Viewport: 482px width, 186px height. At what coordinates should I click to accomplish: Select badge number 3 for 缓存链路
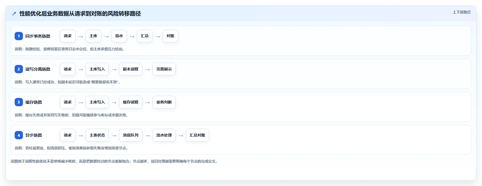(19, 102)
